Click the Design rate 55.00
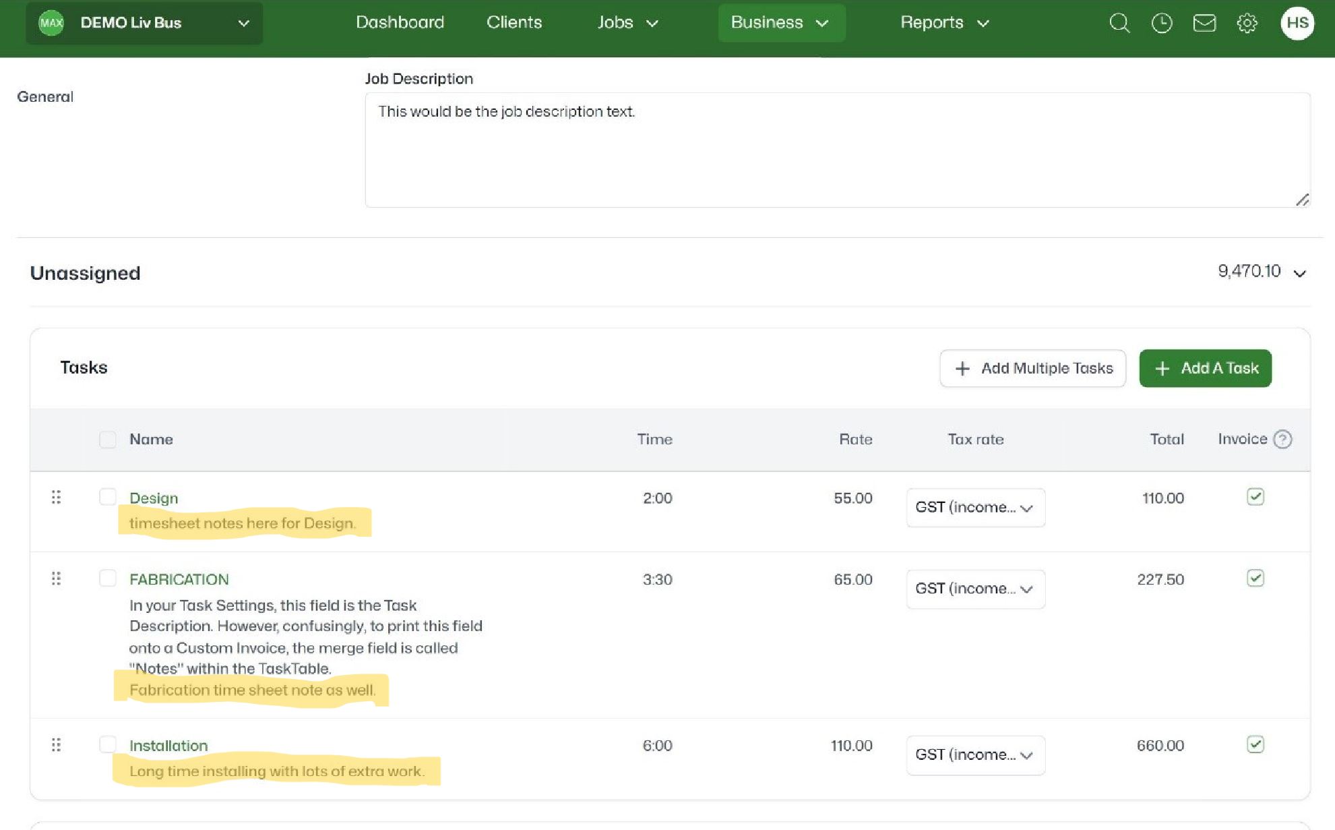Viewport: 1335px width, 830px height. pyautogui.click(x=852, y=498)
